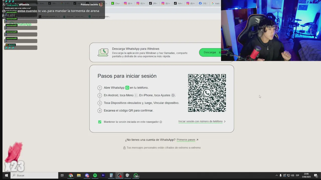Open the WhatsApp taskbar icon with 99+ badge

tap(136, 175)
